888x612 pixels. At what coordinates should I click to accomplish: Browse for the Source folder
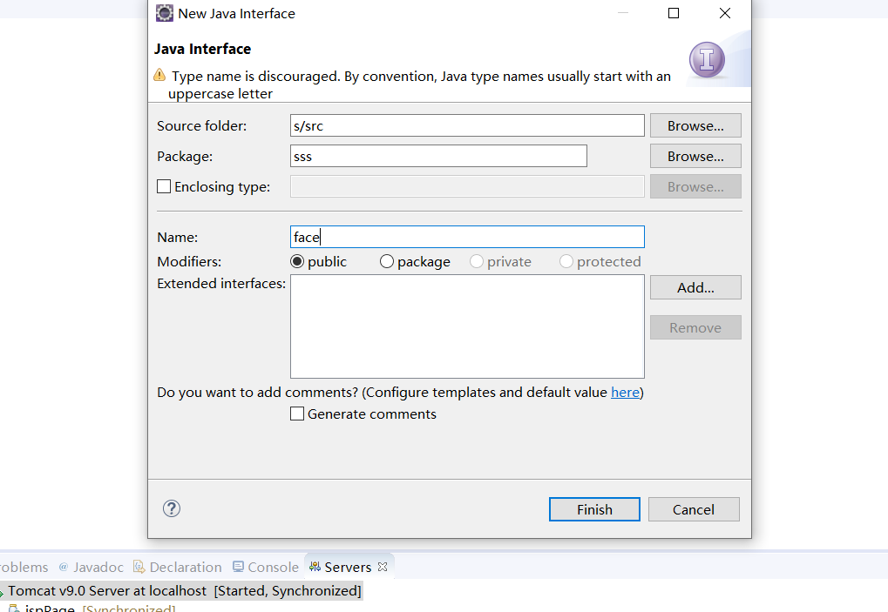click(695, 125)
